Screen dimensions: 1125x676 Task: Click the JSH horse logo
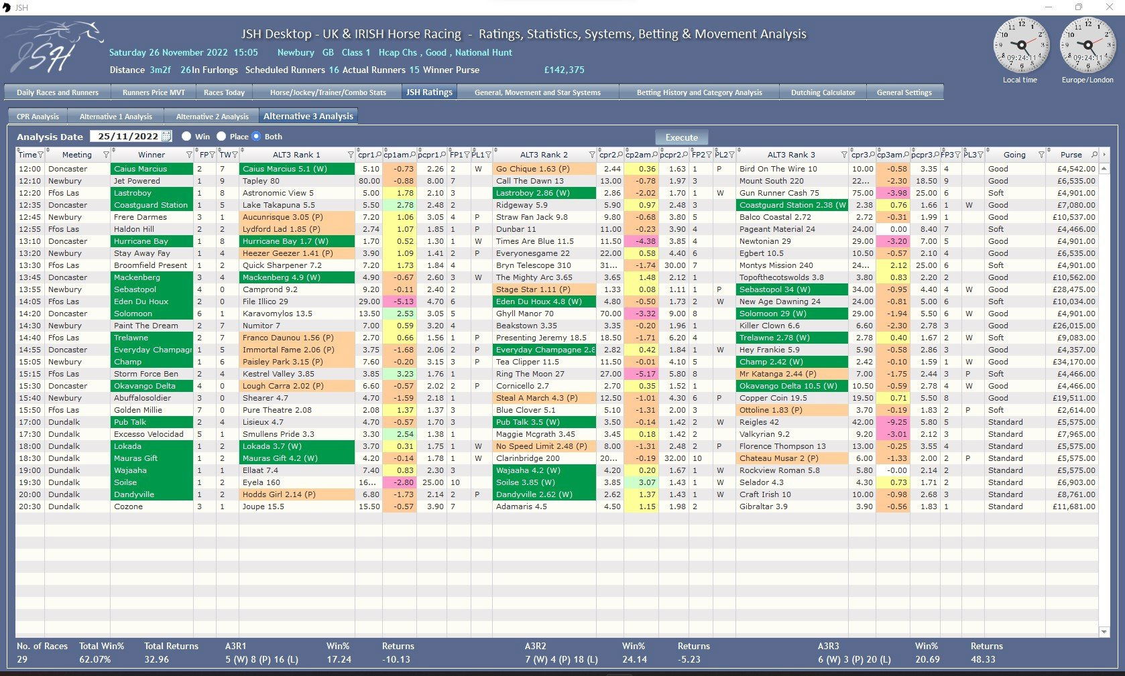tap(54, 47)
